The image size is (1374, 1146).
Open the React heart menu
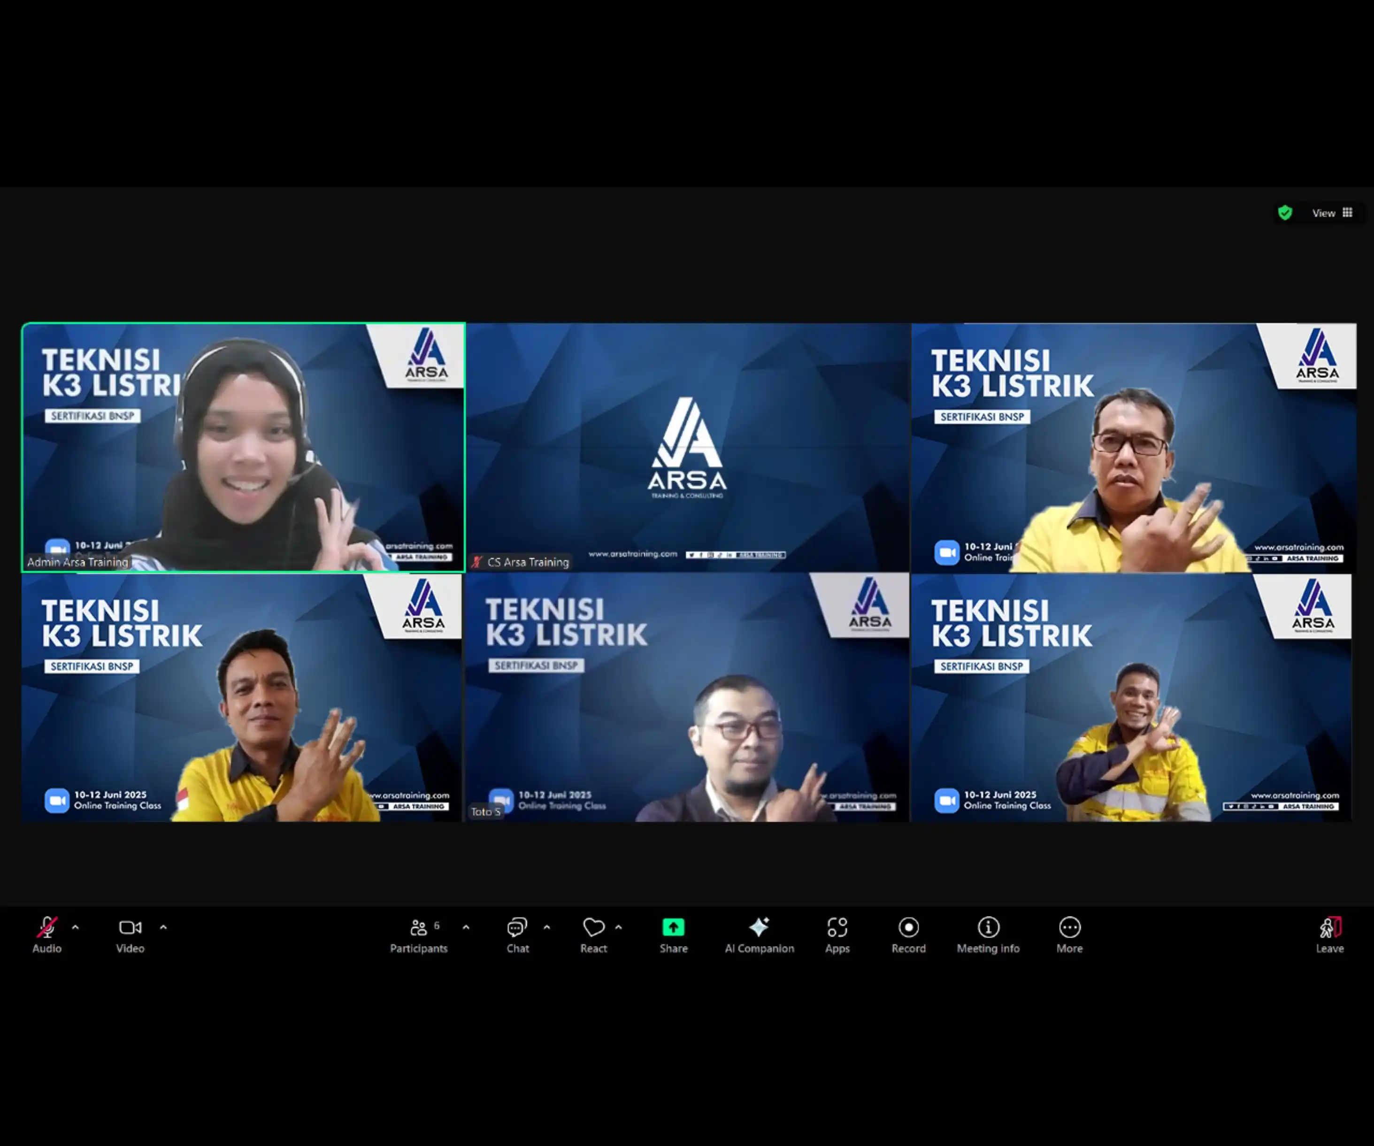coord(593,935)
